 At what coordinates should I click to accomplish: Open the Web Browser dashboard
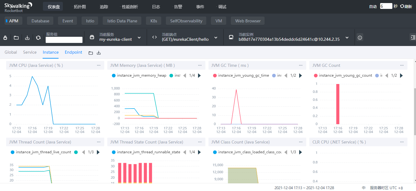(248, 21)
